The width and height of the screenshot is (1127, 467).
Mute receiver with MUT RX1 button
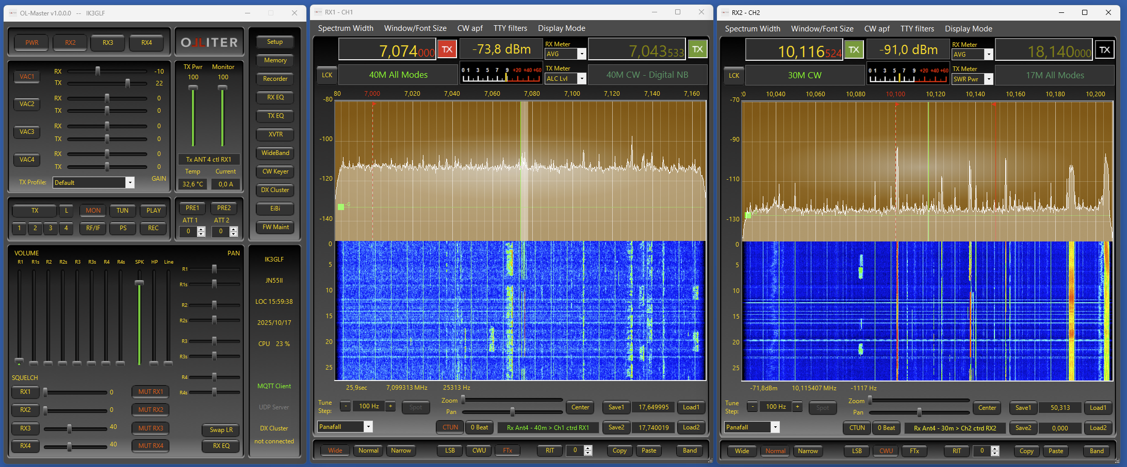point(151,392)
